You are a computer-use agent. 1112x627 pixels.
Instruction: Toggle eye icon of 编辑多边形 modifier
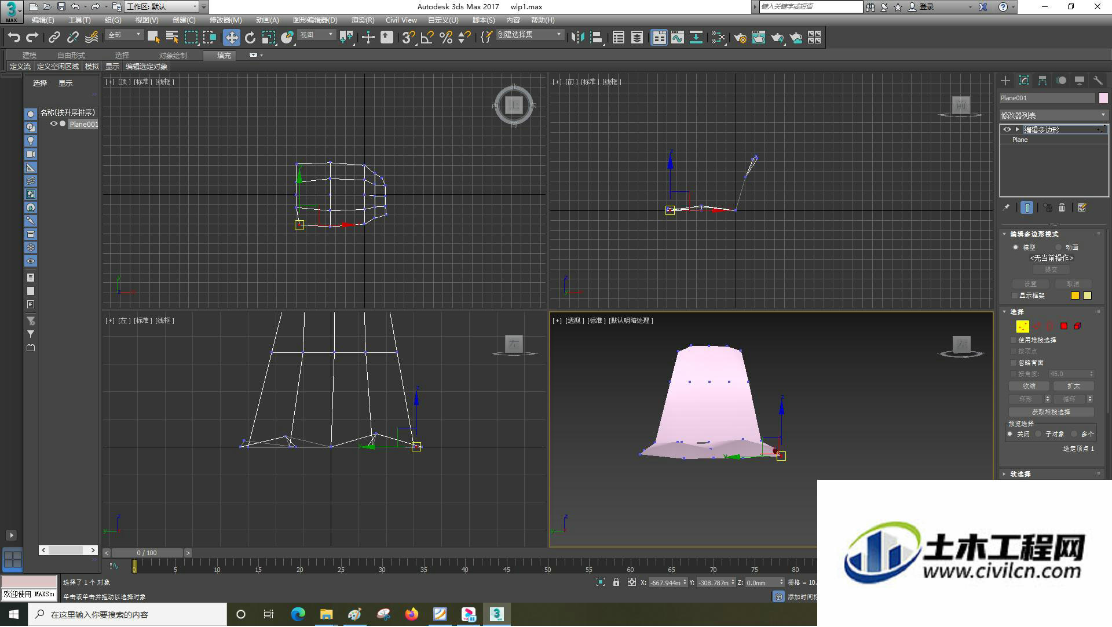click(1007, 130)
